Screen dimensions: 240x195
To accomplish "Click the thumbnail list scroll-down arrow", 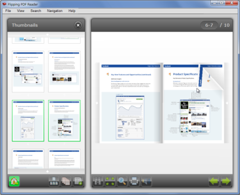I will (x=47, y=172).
